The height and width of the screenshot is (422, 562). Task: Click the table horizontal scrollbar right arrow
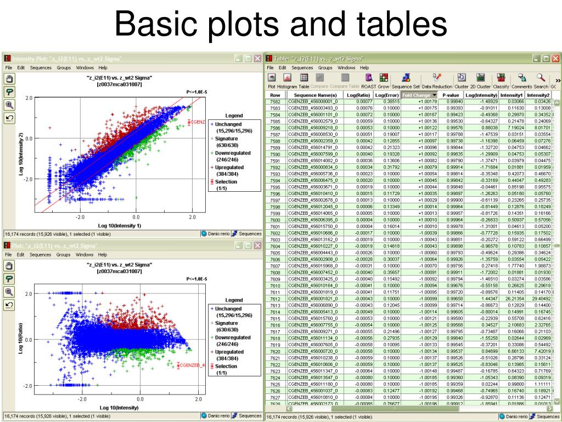click(x=550, y=408)
